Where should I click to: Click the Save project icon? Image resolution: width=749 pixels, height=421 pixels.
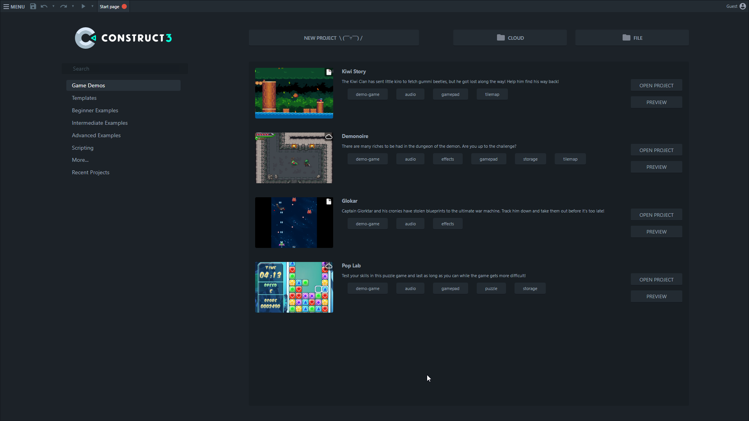33,6
